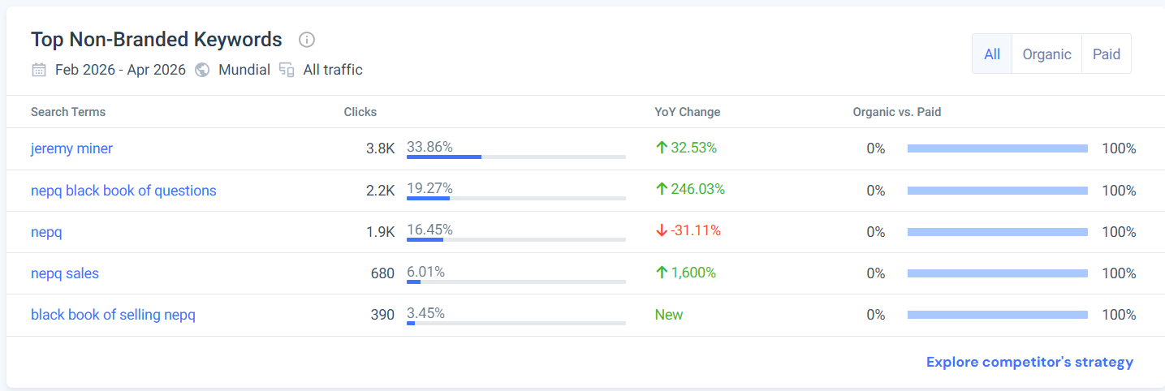Click the devices icon beside All traffic
Screen dimensions: 1165x391
287,70
